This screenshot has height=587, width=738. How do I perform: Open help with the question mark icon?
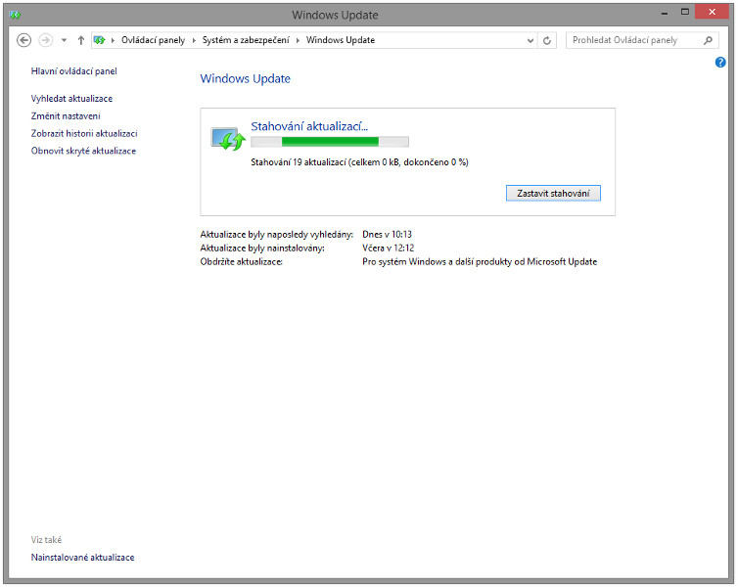click(720, 62)
